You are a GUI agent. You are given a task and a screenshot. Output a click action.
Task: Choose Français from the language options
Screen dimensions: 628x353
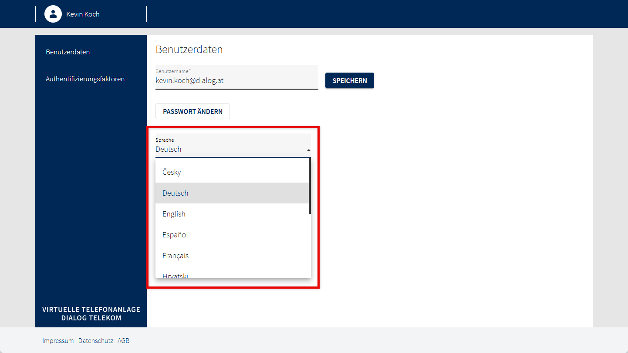[176, 256]
